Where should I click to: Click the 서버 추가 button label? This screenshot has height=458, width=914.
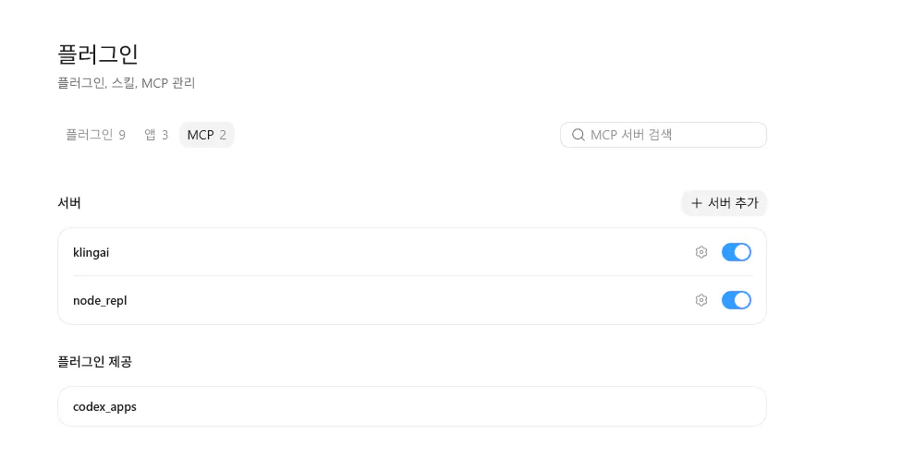point(733,203)
